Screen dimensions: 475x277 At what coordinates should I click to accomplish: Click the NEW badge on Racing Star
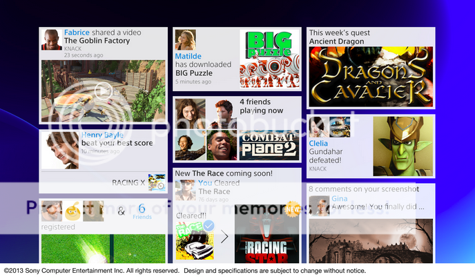coord(293,209)
